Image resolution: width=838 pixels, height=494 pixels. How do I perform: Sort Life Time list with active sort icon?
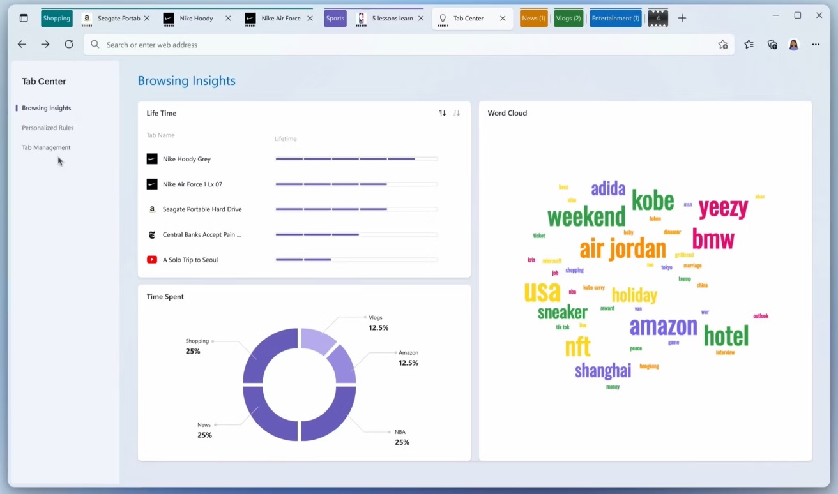[443, 113]
